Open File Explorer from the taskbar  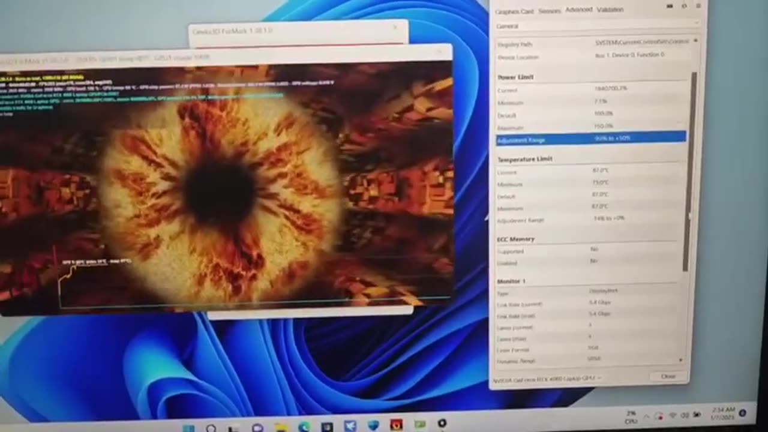pyautogui.click(x=281, y=427)
